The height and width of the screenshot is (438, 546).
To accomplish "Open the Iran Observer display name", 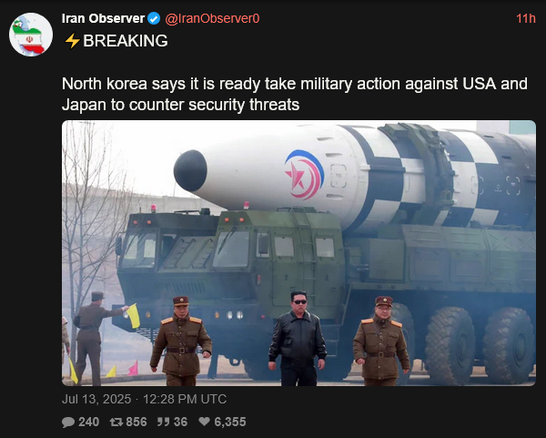I will 103,18.
